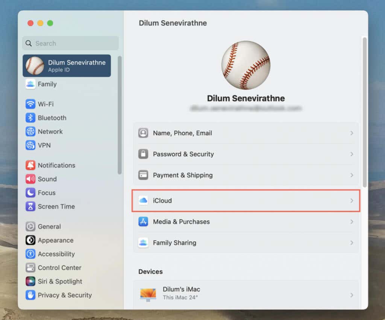Select the Siri & Spotlight label
This screenshot has height=320, width=385.
60,281
